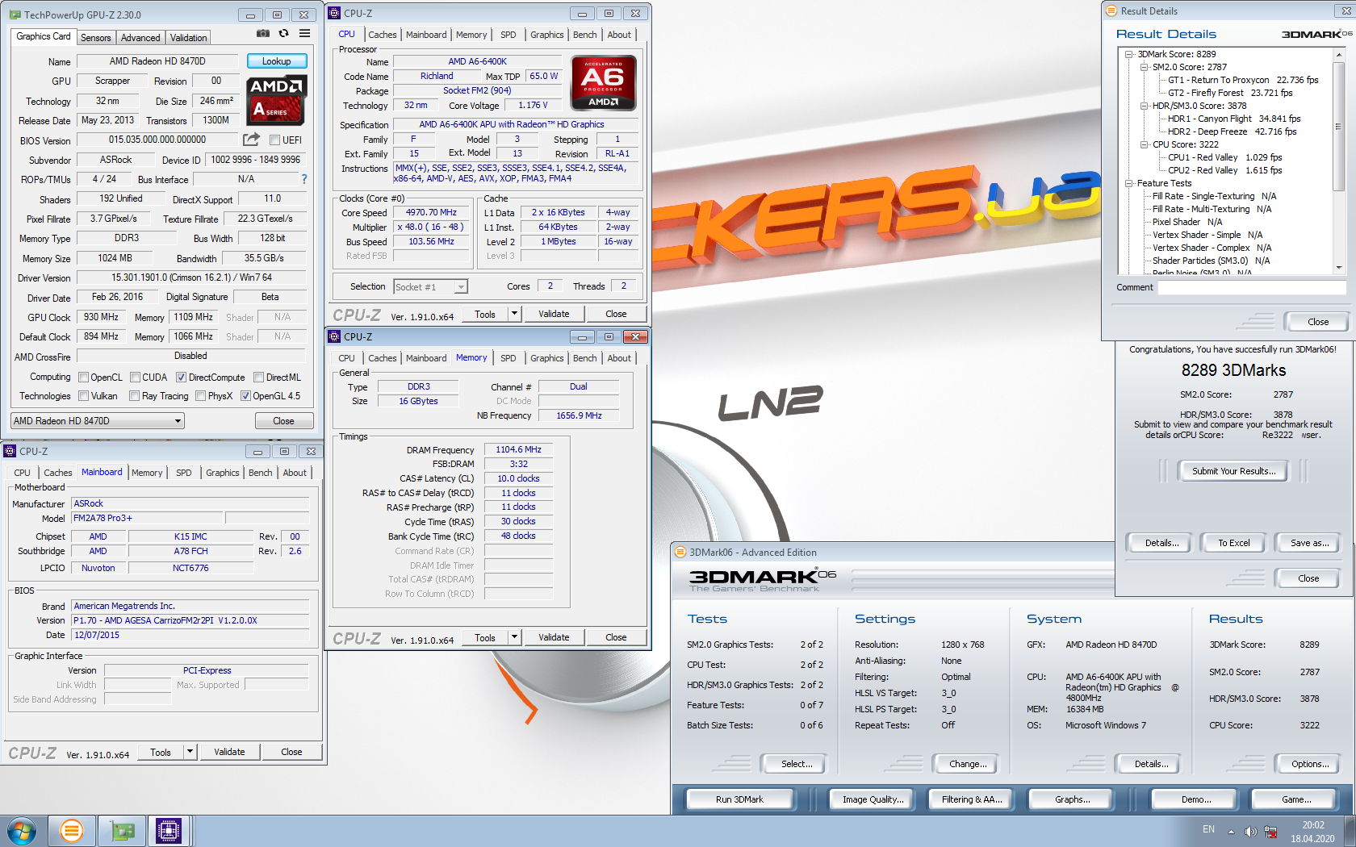This screenshot has height=847, width=1356.
Task: Open the orange 3DMark taskbar icon
Action: pos(72,831)
